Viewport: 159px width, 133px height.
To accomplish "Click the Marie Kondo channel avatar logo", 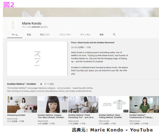I will point(13,25).
